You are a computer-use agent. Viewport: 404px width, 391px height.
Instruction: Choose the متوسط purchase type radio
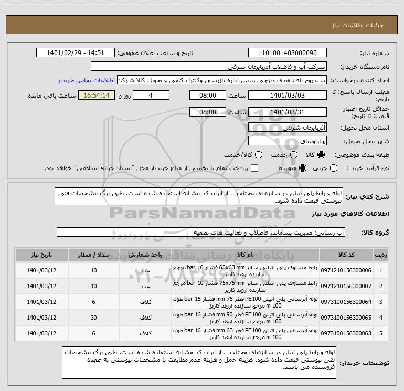(x=303, y=168)
